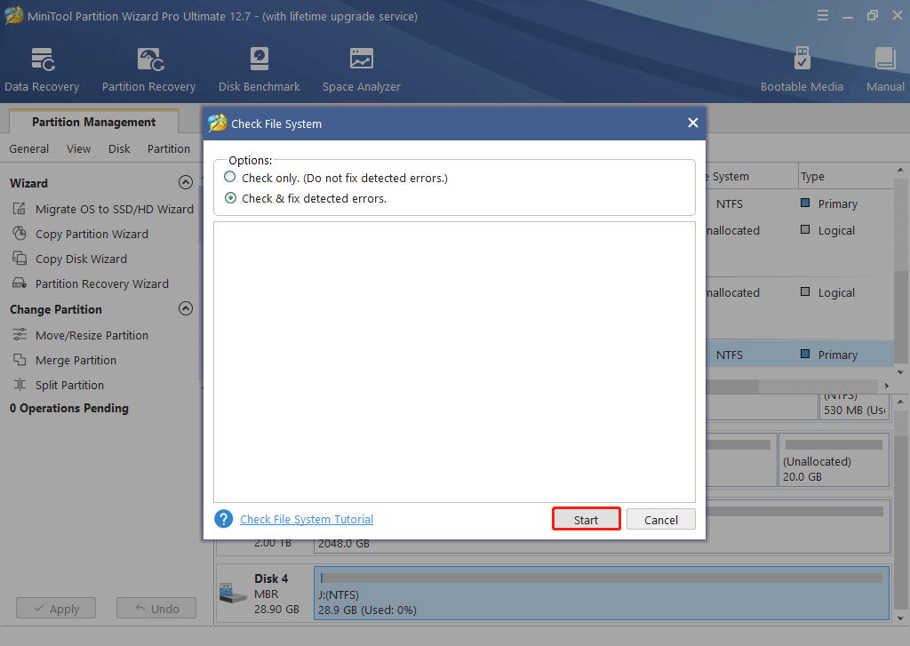Open the General menu
The height and width of the screenshot is (646, 910).
pyautogui.click(x=29, y=148)
